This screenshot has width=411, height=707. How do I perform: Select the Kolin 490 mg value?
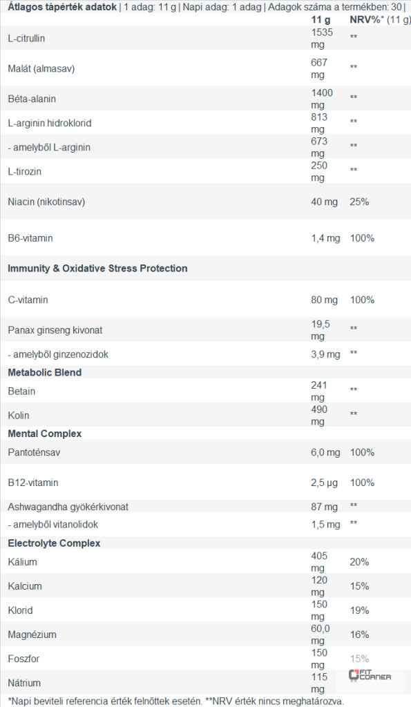click(319, 415)
